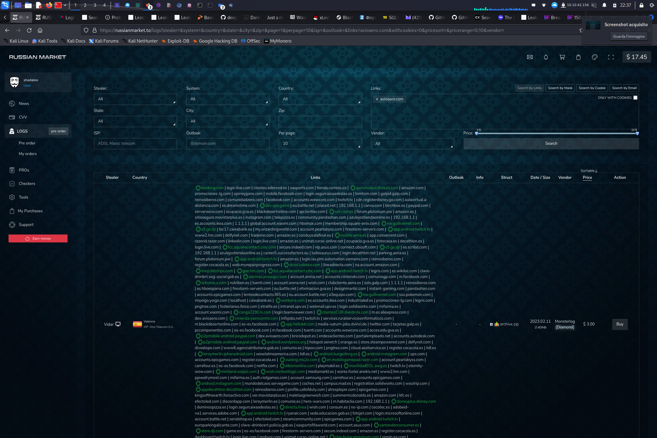
Task: Launch Firefox from the top panel
Action: click(49, 5)
